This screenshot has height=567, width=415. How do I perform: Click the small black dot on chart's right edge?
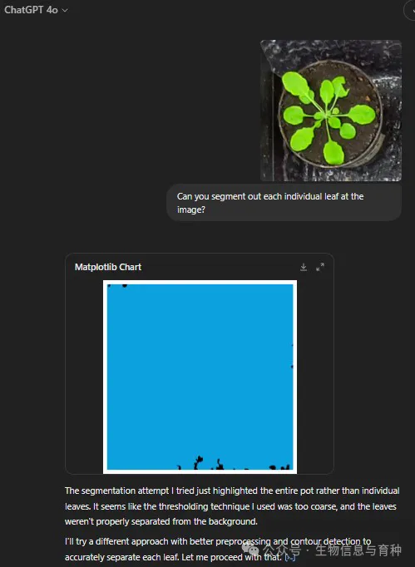(x=292, y=367)
